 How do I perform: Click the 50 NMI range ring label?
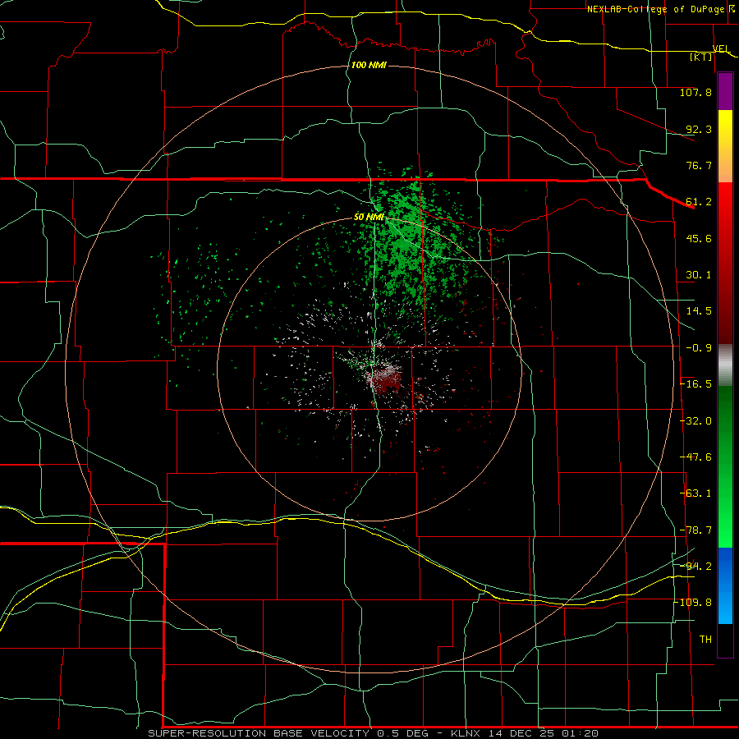369,218
